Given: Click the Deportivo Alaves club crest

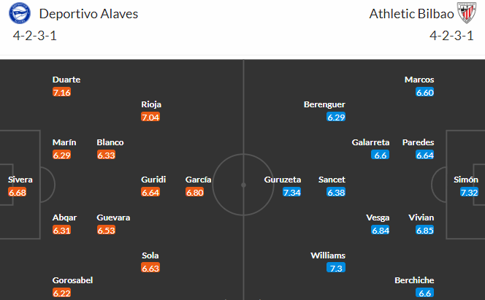Looking at the screenshot, I should click(x=20, y=13).
